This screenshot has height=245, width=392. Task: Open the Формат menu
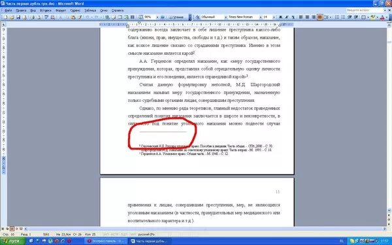click(61, 10)
